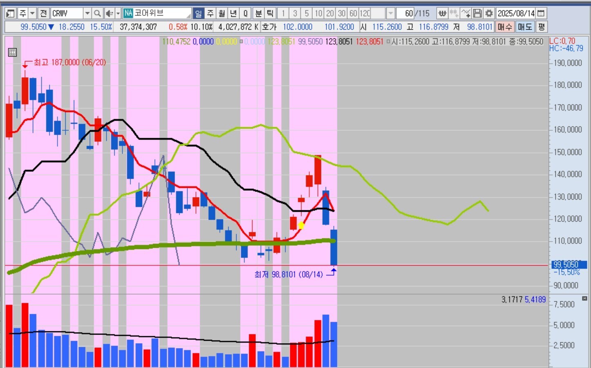Click the current price tag 99.5050 on axis
Image resolution: width=591 pixels, height=368 pixels.
(x=570, y=265)
